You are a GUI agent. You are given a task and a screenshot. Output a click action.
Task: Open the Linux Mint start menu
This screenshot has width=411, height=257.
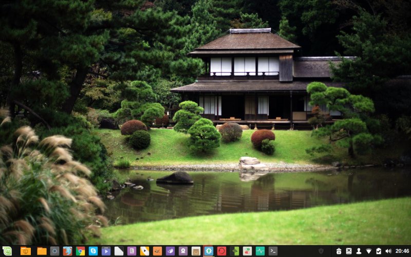[7, 251]
